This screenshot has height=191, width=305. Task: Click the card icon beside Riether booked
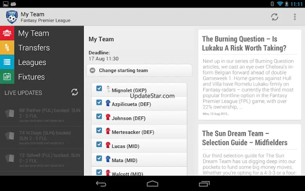pyautogui.click(x=10, y=113)
